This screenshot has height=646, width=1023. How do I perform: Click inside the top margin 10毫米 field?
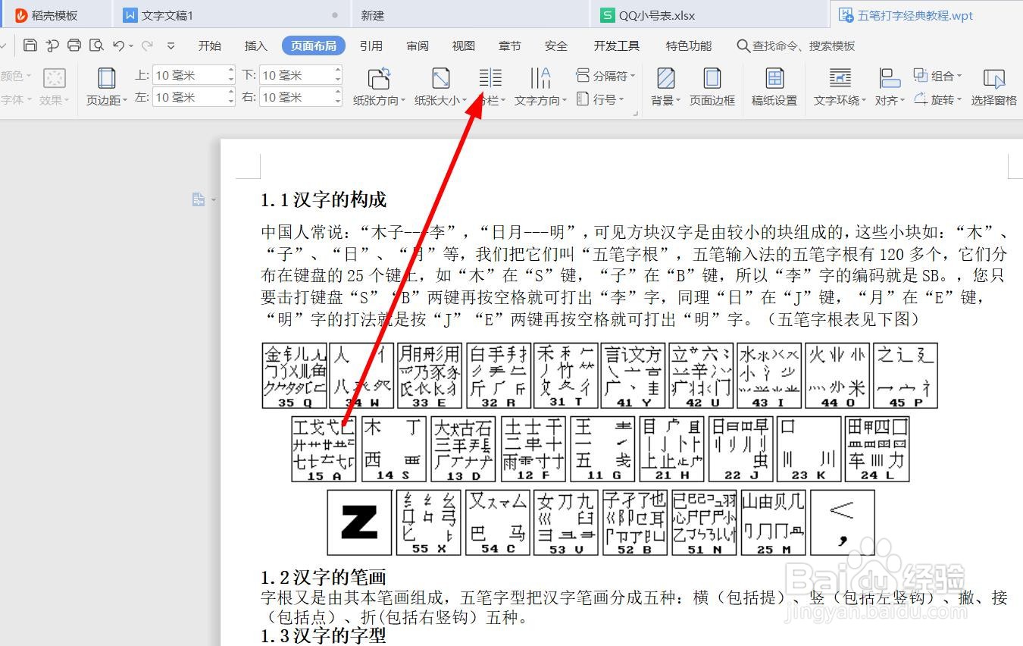188,74
